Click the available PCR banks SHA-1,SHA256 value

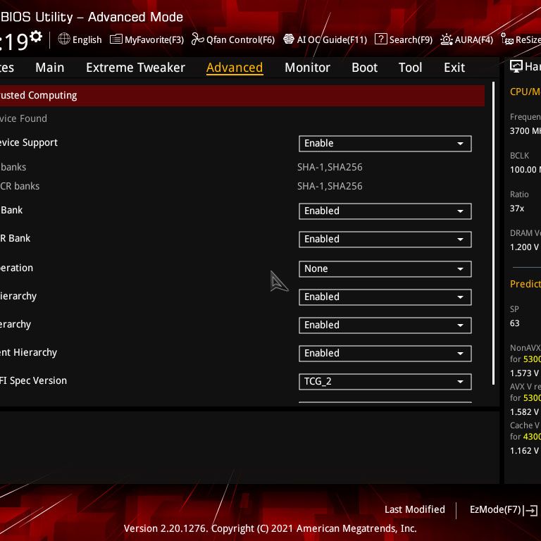tap(330, 186)
